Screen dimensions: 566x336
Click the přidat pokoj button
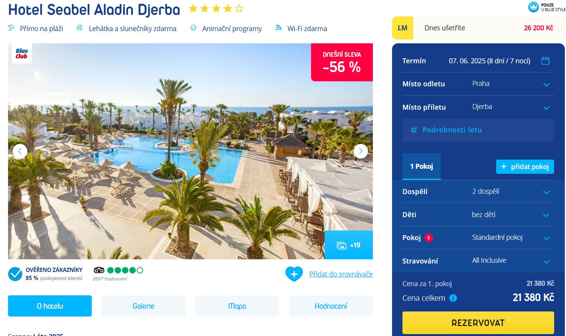coord(525,166)
